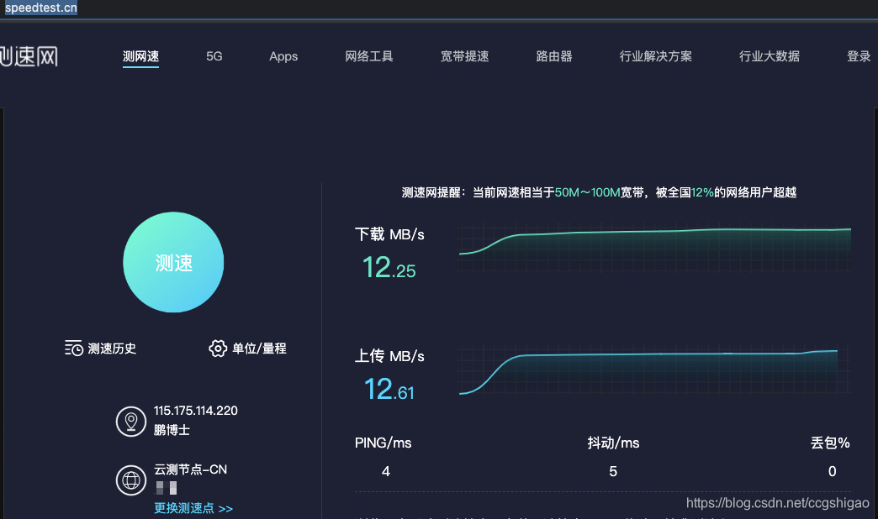The width and height of the screenshot is (878, 519).
Task: Open the 5G menu item
Action: click(x=214, y=56)
